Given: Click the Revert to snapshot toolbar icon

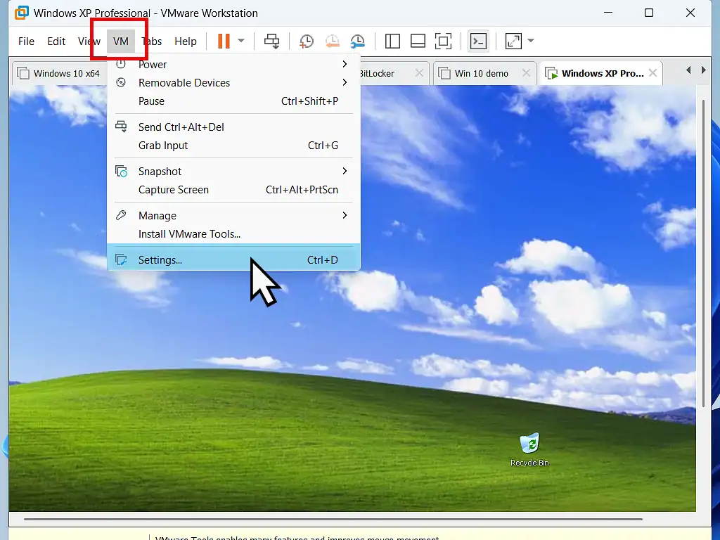Looking at the screenshot, I should [332, 41].
